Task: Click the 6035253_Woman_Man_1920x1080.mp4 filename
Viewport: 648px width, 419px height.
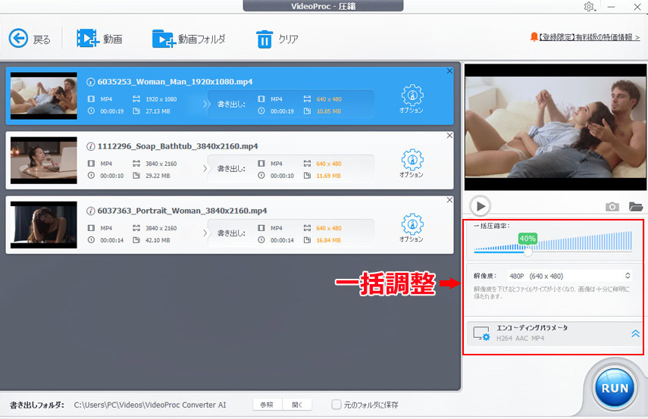Action: tap(175, 82)
